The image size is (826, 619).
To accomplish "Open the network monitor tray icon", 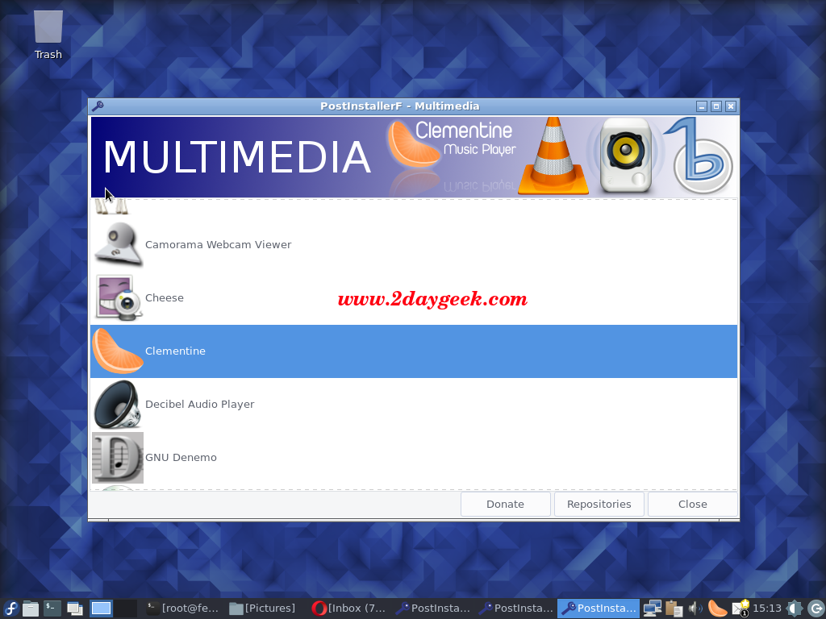I will click(652, 609).
